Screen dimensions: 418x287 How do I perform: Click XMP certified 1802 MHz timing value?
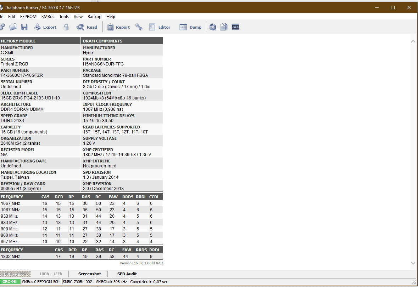(117, 155)
